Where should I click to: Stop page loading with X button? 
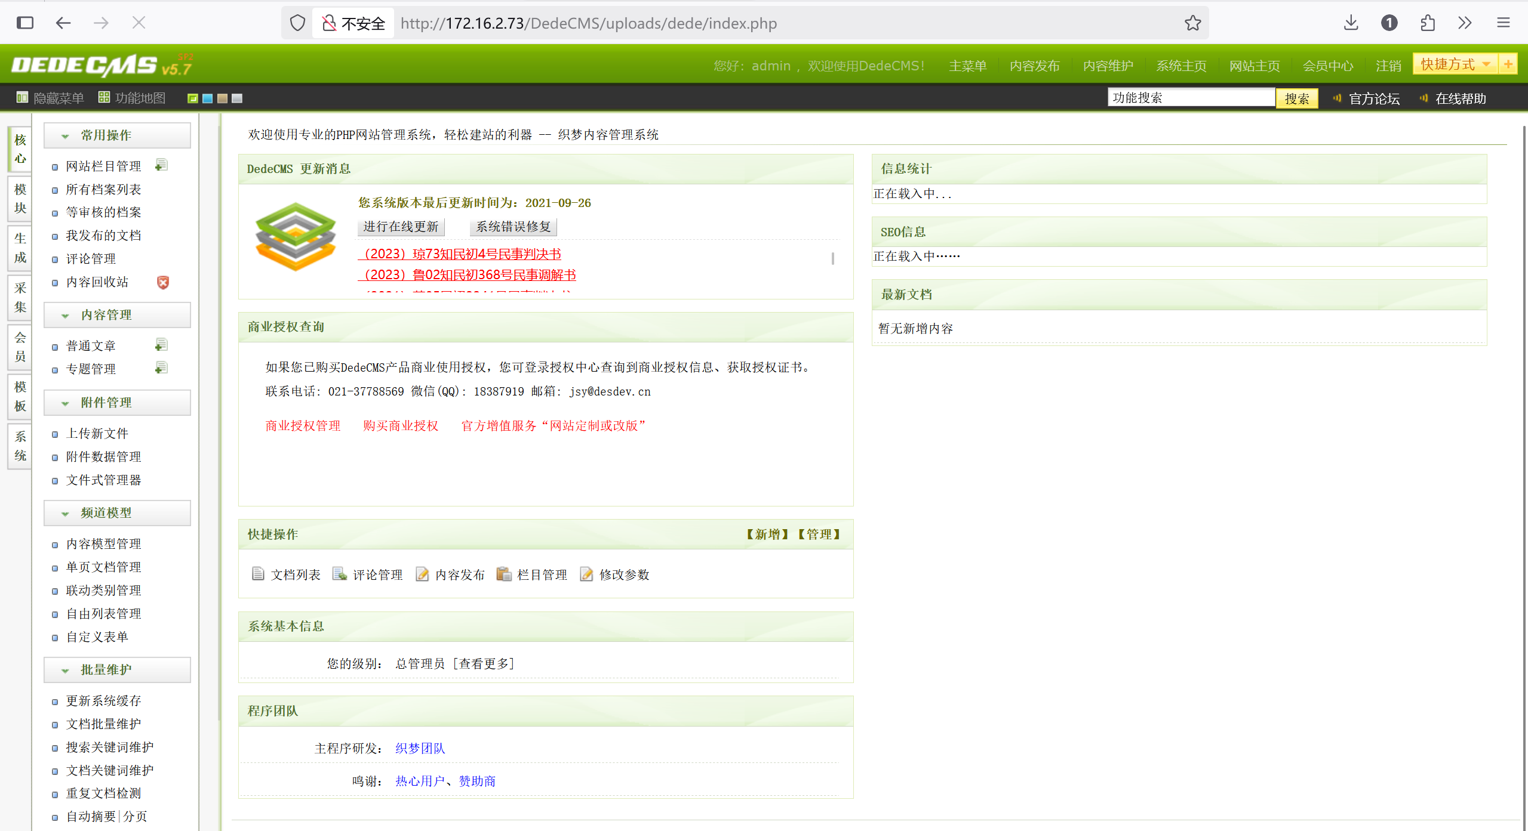click(x=139, y=23)
